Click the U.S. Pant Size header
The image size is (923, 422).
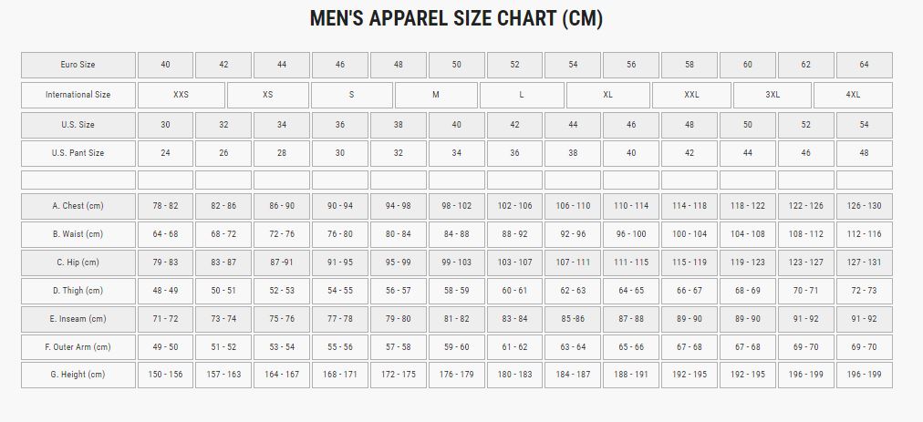(x=78, y=153)
